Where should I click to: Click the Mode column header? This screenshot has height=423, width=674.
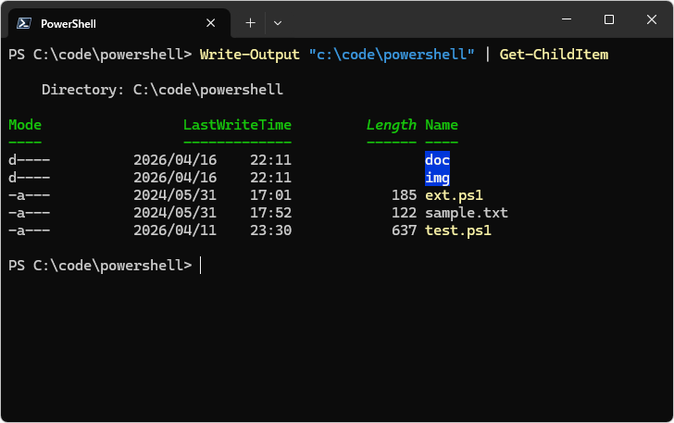[x=25, y=125]
